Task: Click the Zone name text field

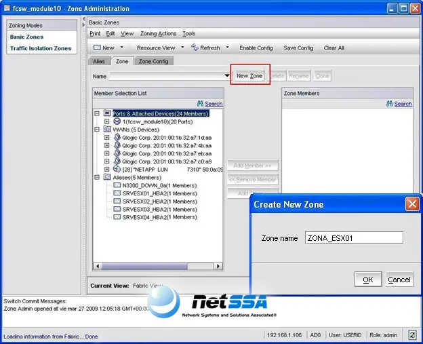Action: pyautogui.click(x=355, y=238)
